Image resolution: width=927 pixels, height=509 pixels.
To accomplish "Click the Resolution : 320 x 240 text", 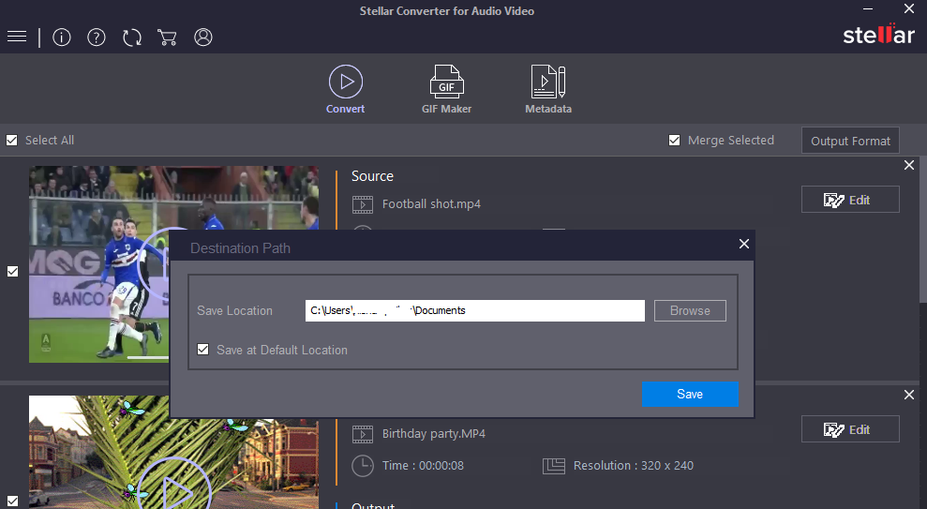I will (x=634, y=465).
